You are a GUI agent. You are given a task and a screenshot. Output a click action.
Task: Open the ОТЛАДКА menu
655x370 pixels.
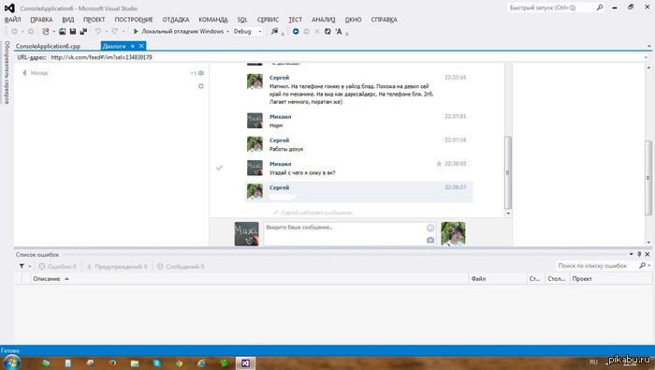(176, 20)
